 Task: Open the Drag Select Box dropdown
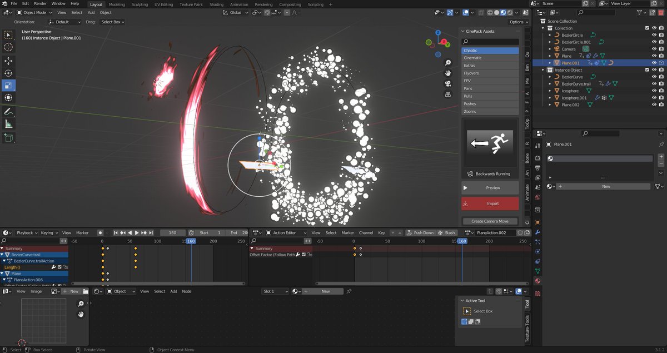click(x=112, y=22)
